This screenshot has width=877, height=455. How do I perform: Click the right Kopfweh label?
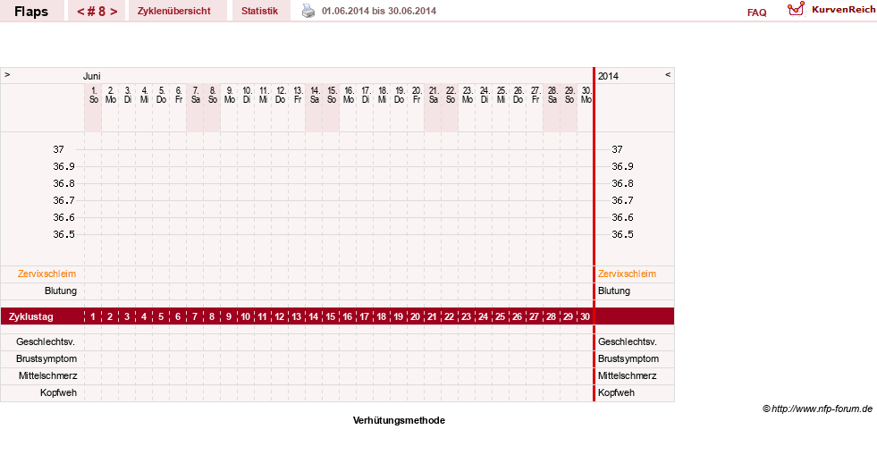click(x=616, y=393)
